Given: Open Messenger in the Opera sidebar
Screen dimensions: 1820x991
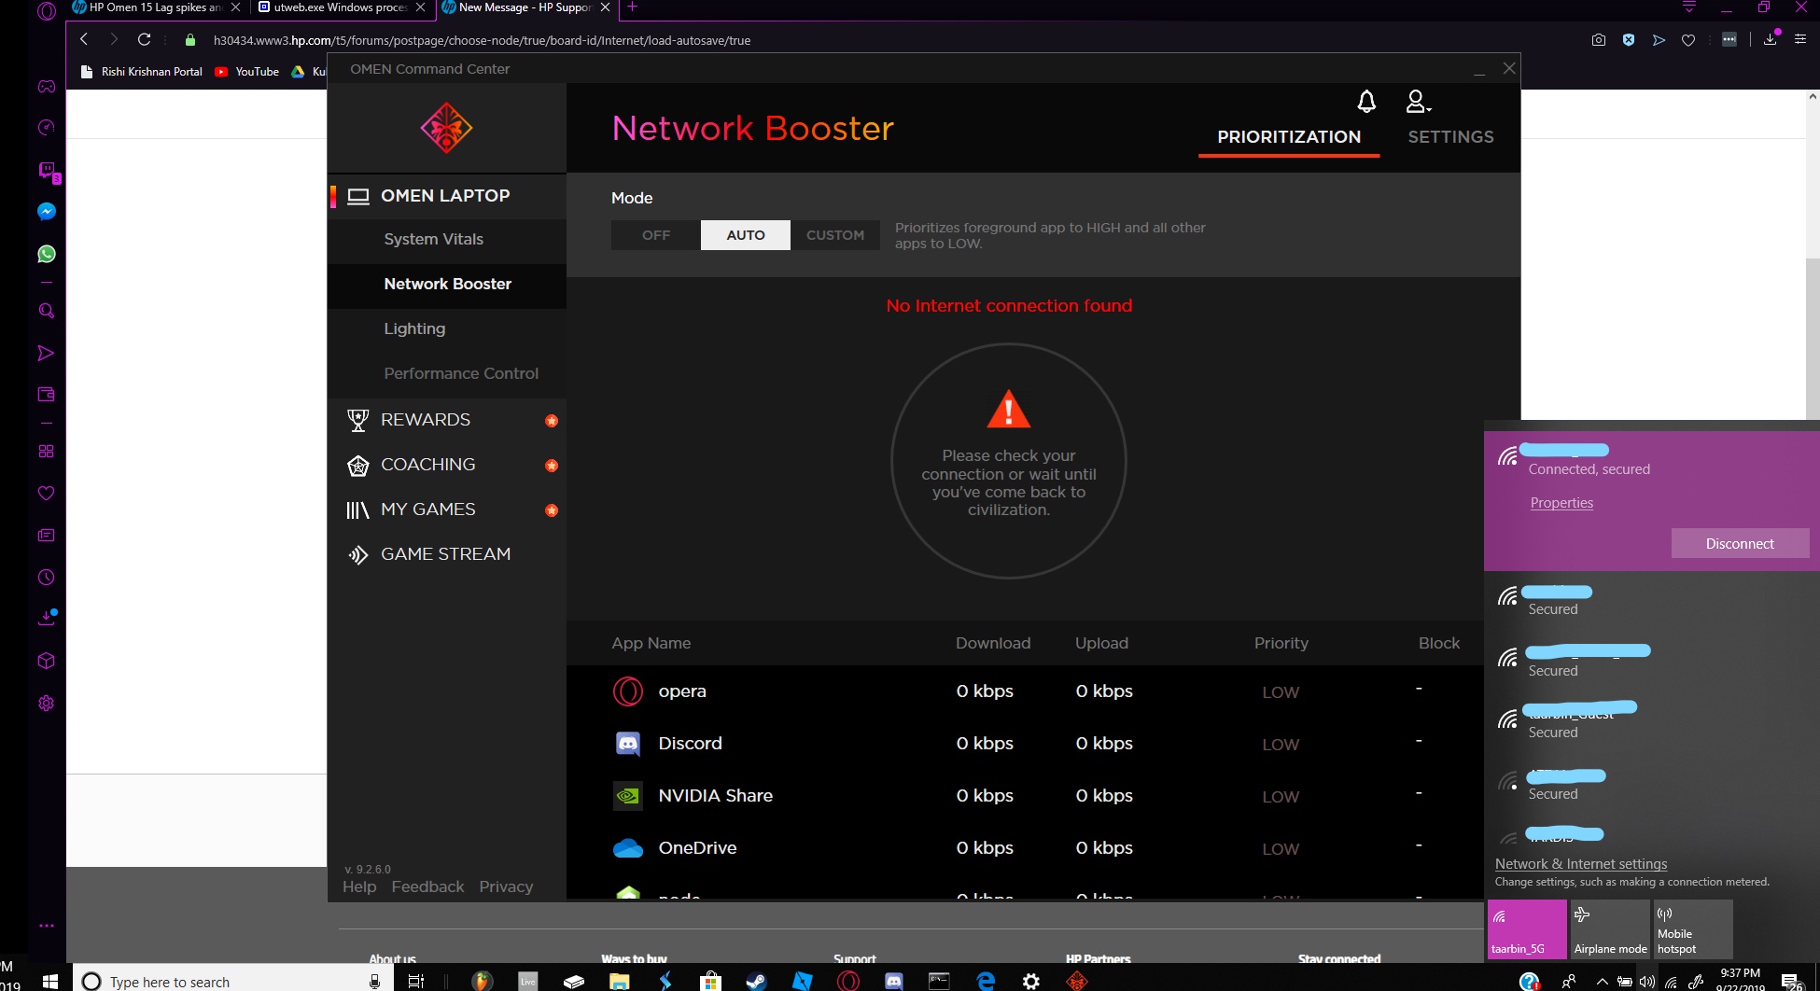Looking at the screenshot, I should [47, 212].
